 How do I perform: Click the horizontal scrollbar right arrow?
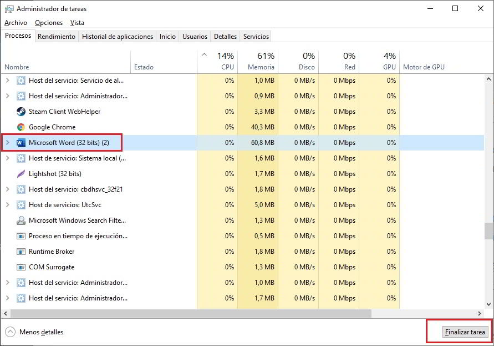click(x=481, y=313)
